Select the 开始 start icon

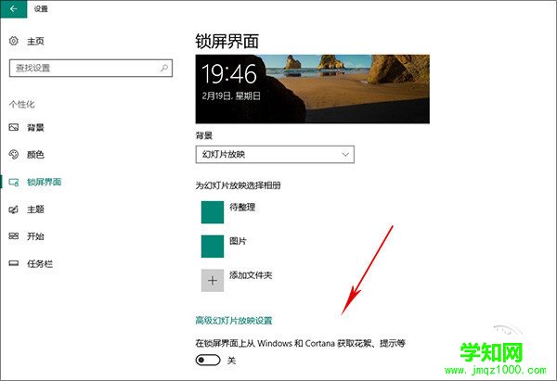point(14,235)
